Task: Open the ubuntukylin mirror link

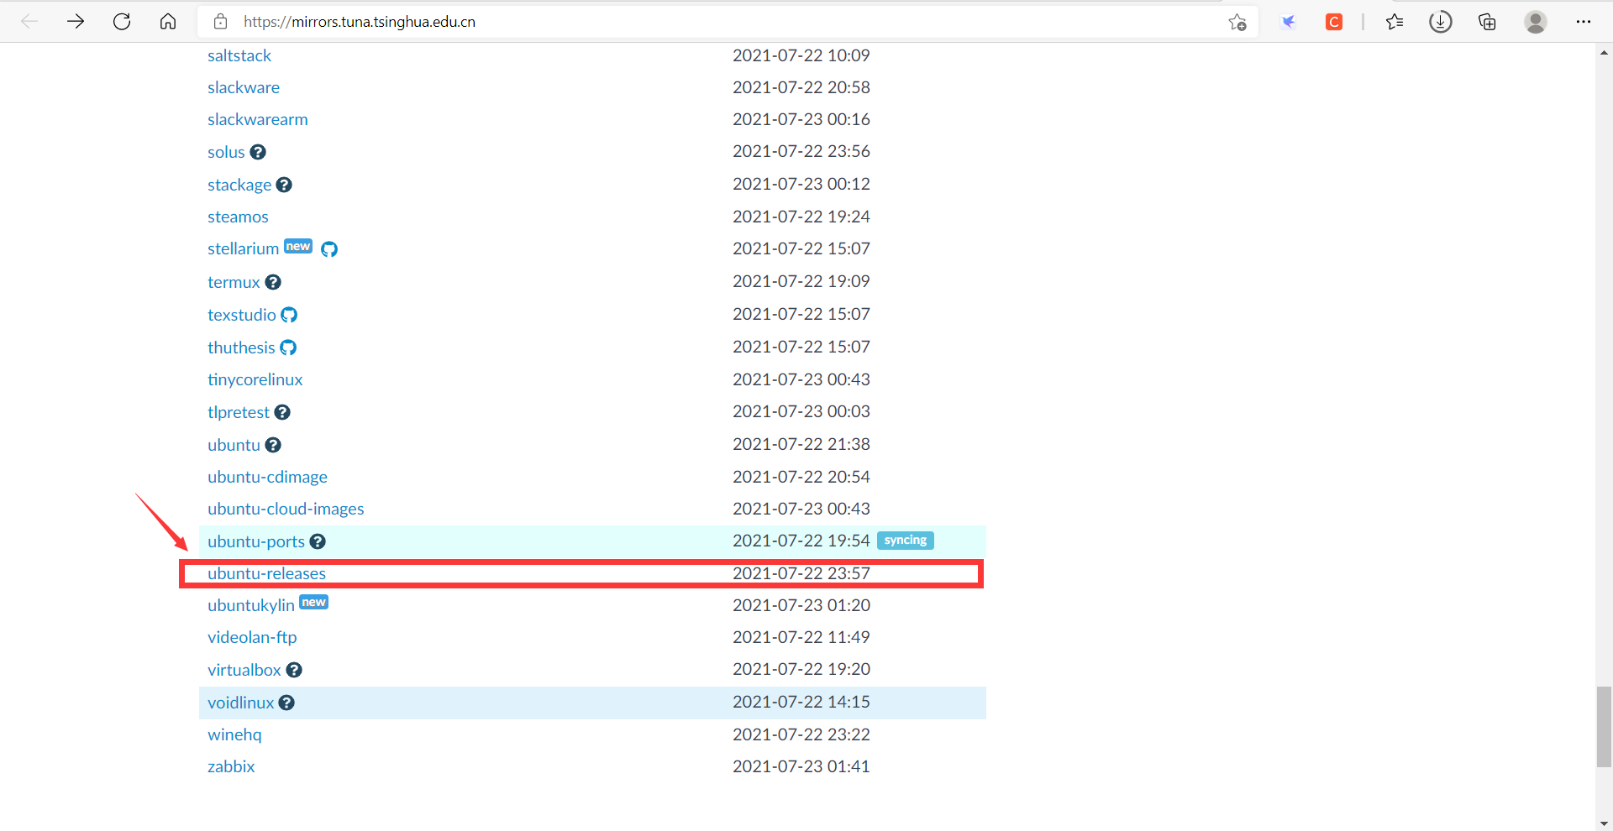Action: (251, 605)
